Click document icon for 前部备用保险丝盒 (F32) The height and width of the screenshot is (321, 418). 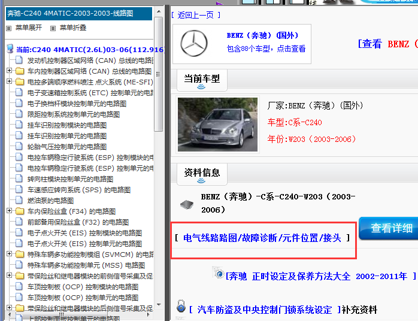click(19, 222)
